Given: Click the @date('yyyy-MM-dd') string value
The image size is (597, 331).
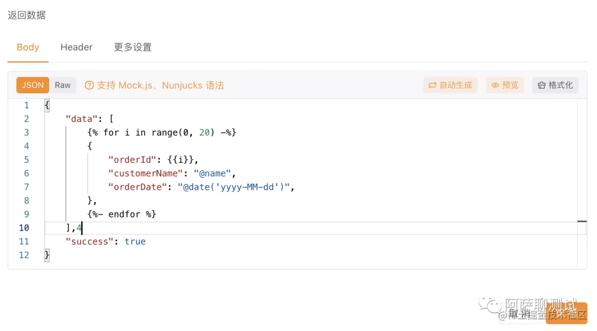Looking at the screenshot, I should tap(233, 187).
